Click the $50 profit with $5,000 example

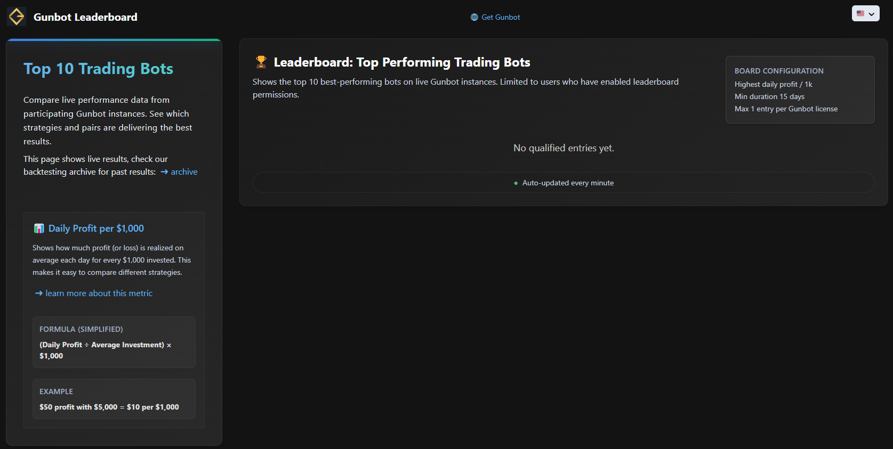tap(109, 407)
